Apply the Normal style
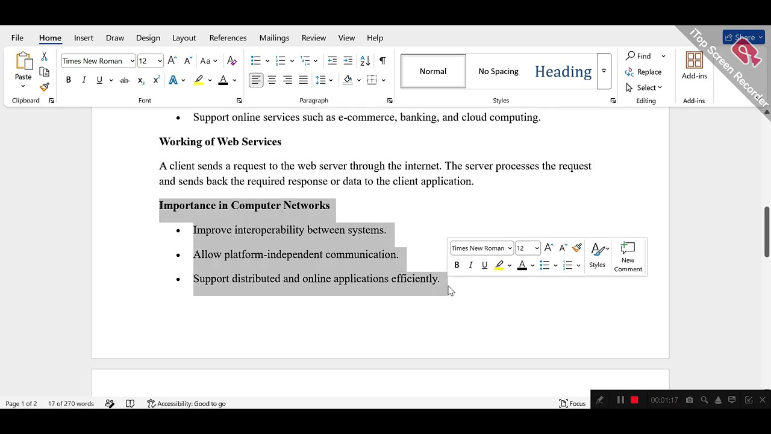 coord(433,71)
